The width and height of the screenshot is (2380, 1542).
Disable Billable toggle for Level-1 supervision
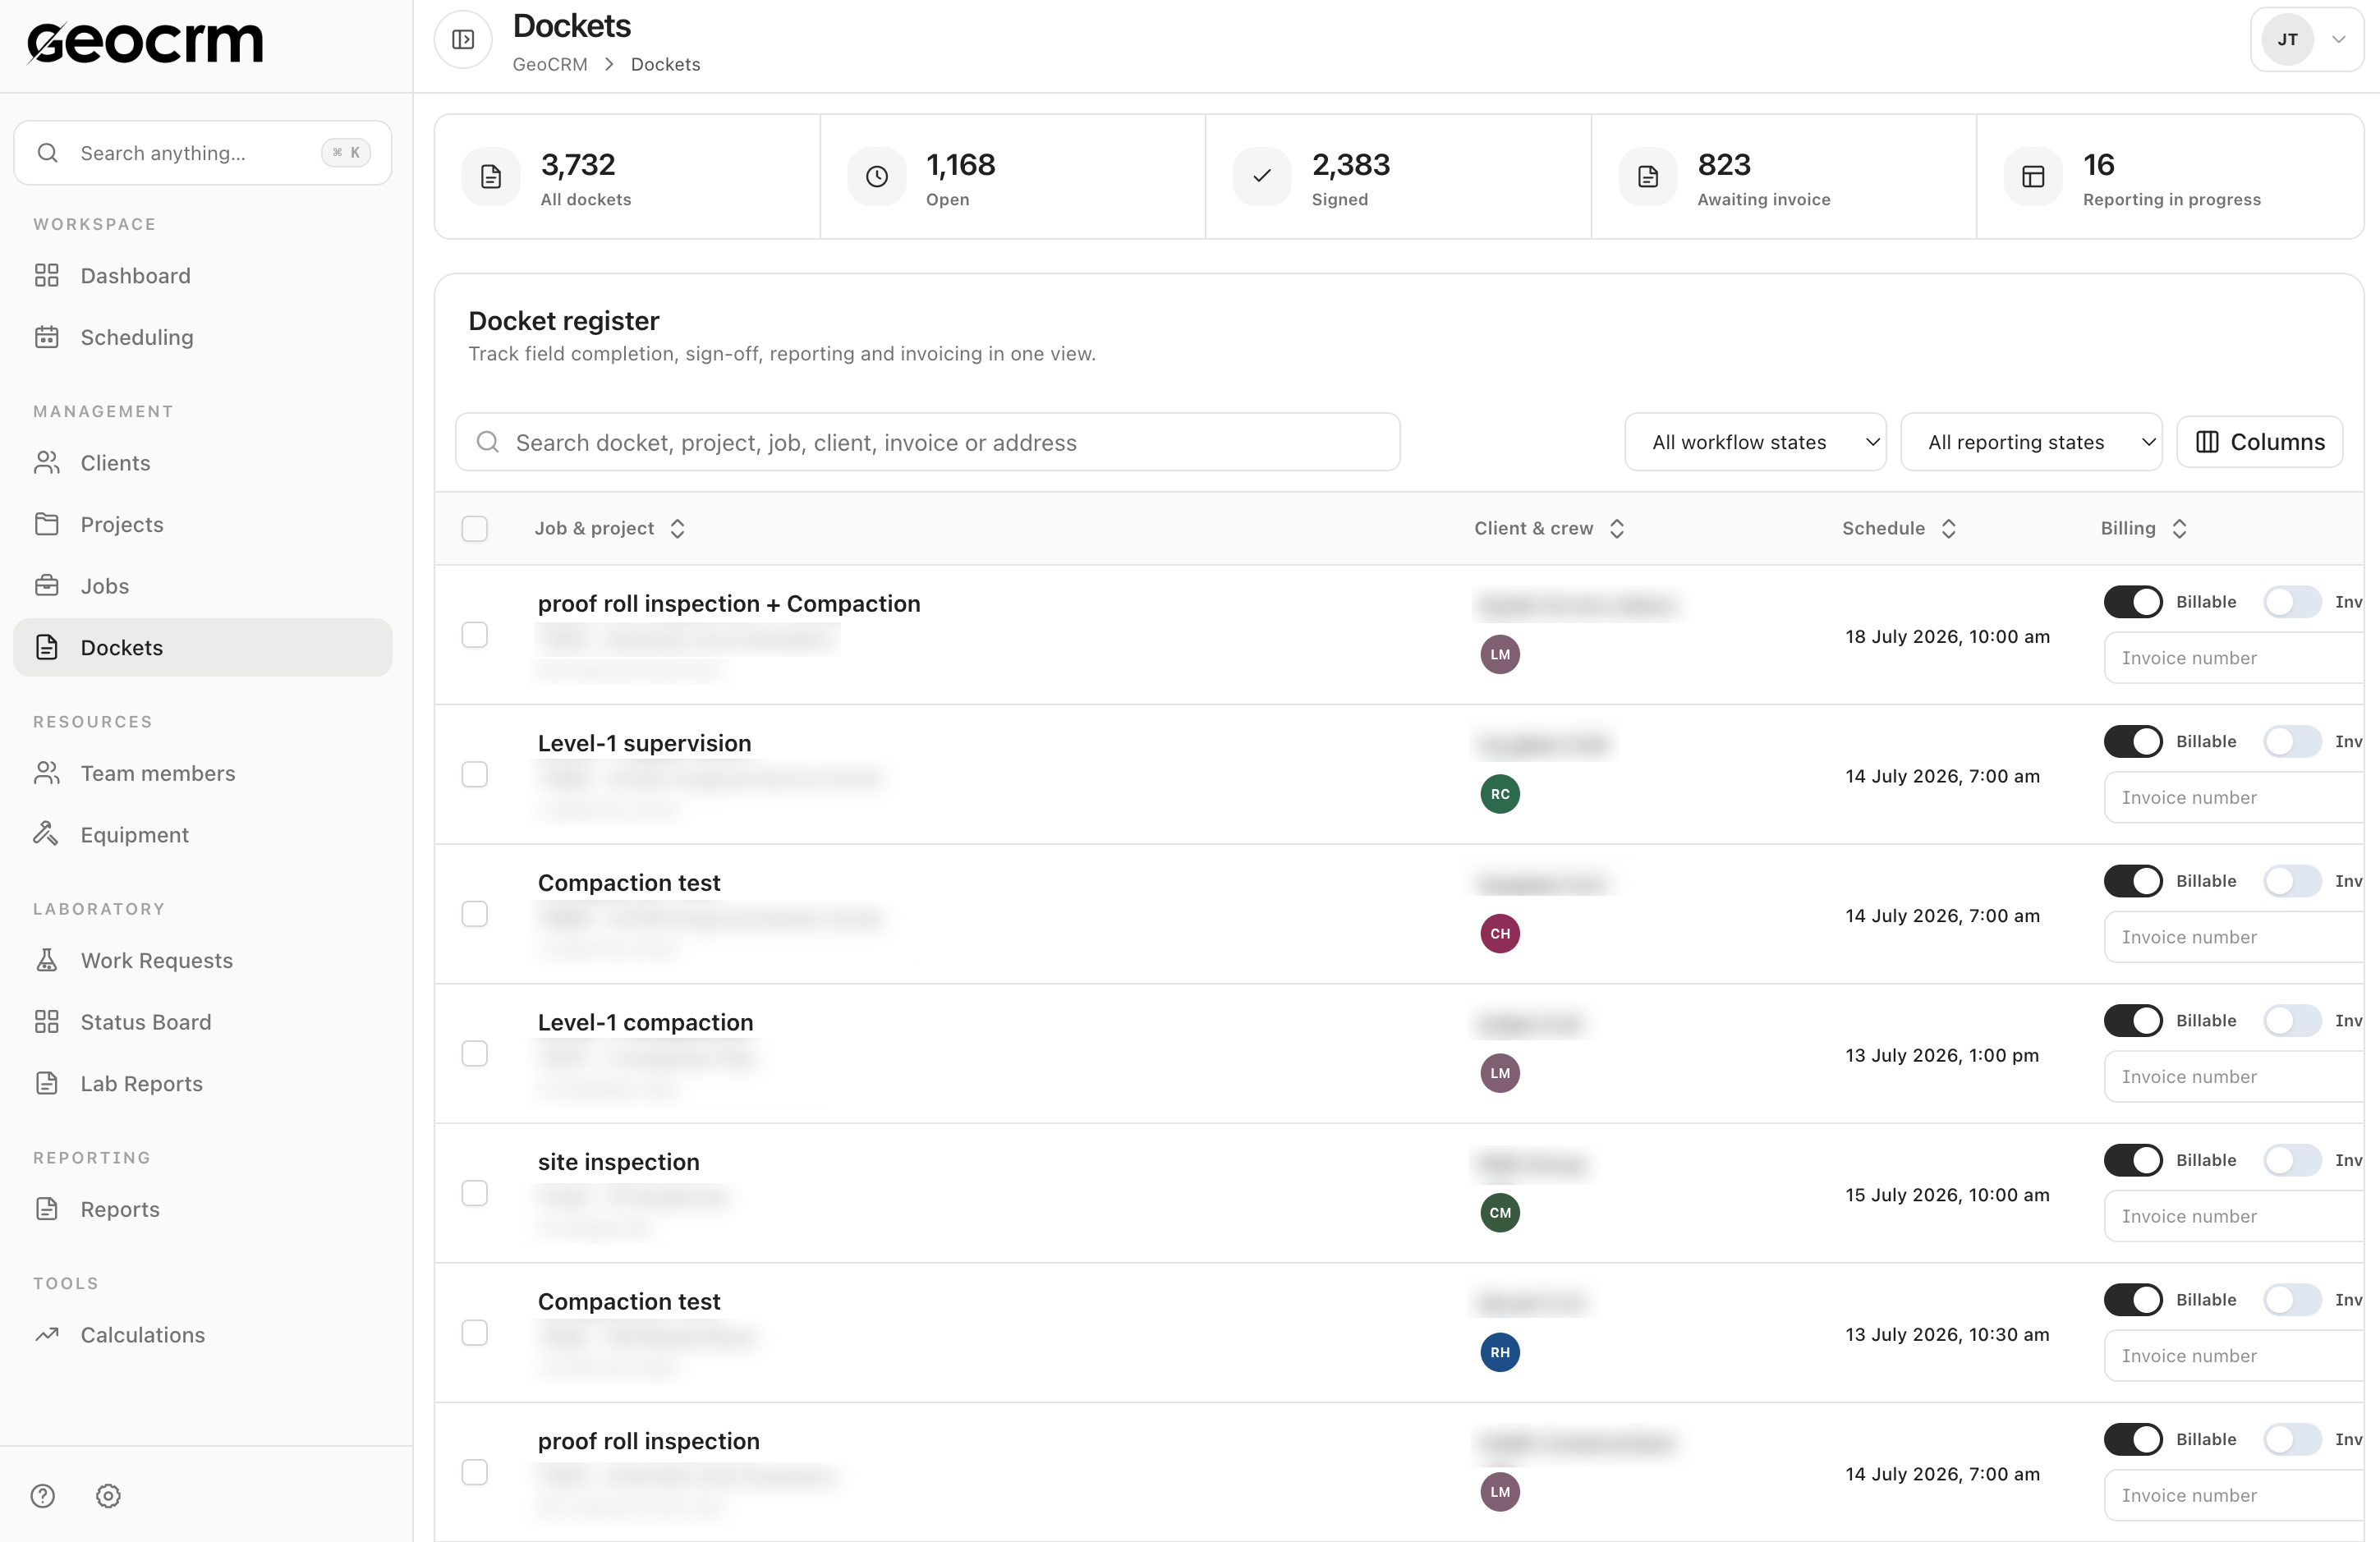pyautogui.click(x=2133, y=741)
